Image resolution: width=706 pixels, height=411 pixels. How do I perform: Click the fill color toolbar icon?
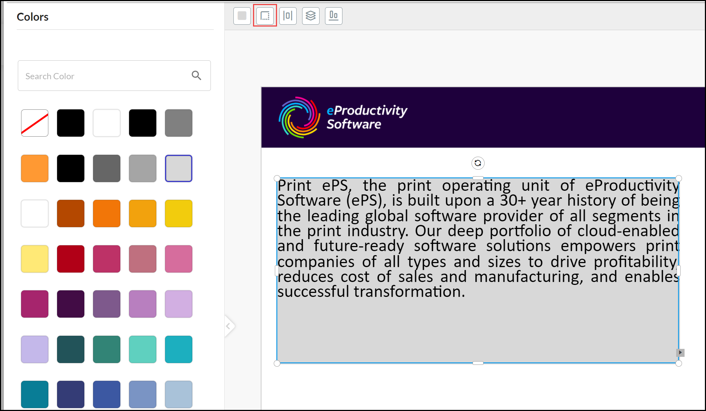[x=242, y=16]
